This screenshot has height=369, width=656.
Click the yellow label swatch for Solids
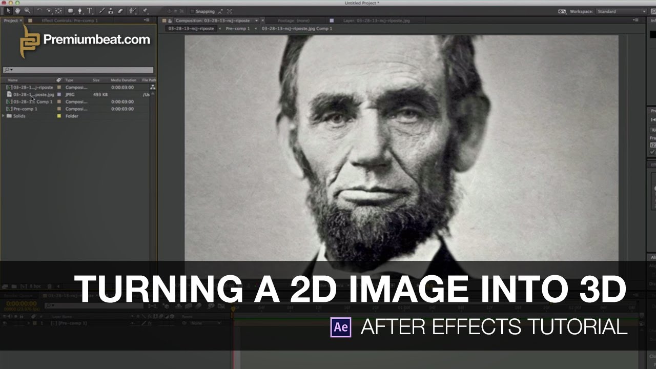59,116
